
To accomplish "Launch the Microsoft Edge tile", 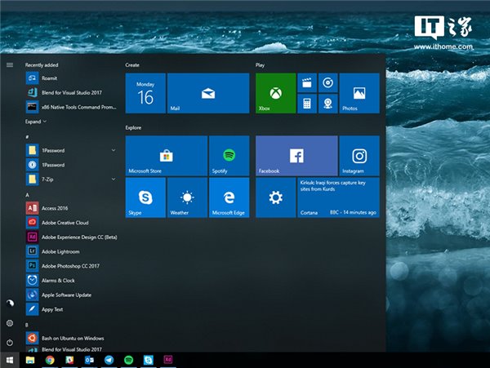I will (229, 197).
